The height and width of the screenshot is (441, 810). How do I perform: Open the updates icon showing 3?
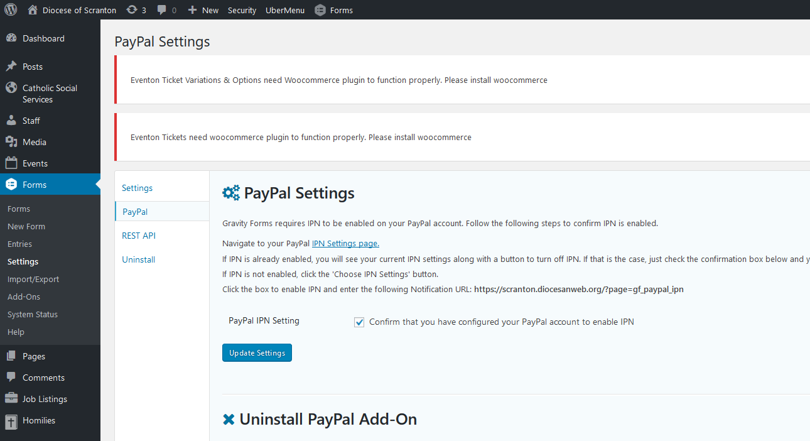[x=132, y=10]
